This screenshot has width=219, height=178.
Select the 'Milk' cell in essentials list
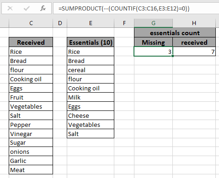click(91, 97)
